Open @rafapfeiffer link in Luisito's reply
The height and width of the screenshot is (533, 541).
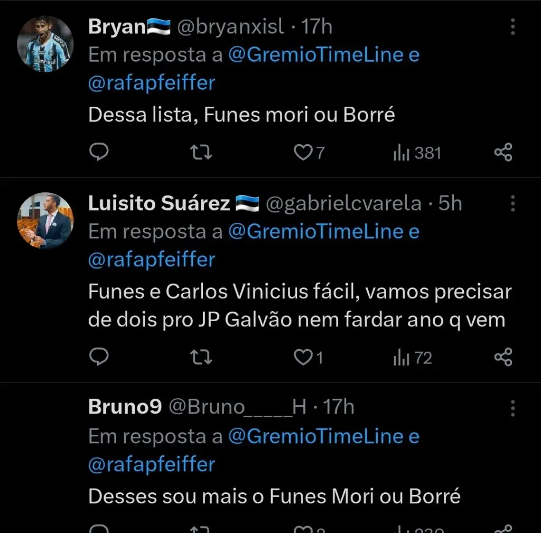point(152,260)
